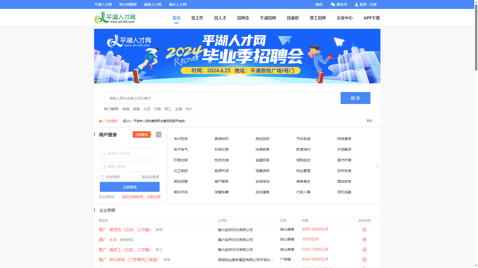The image size is (478, 268).
Task: Open APP下载 nav tab
Action: [371, 18]
